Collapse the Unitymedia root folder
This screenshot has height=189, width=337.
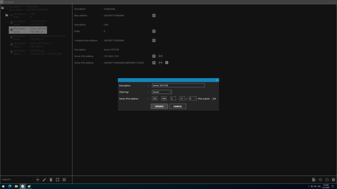[x=2, y=8]
